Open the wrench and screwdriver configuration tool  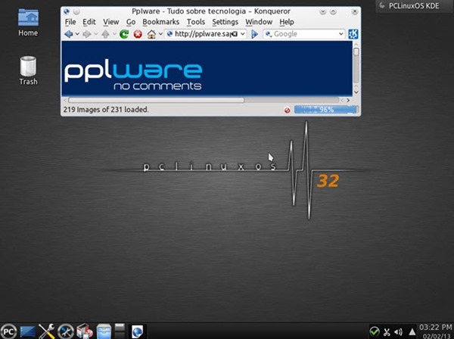pos(47,331)
